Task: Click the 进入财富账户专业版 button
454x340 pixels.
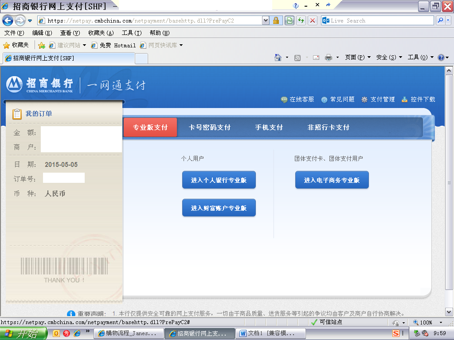Action: click(219, 208)
